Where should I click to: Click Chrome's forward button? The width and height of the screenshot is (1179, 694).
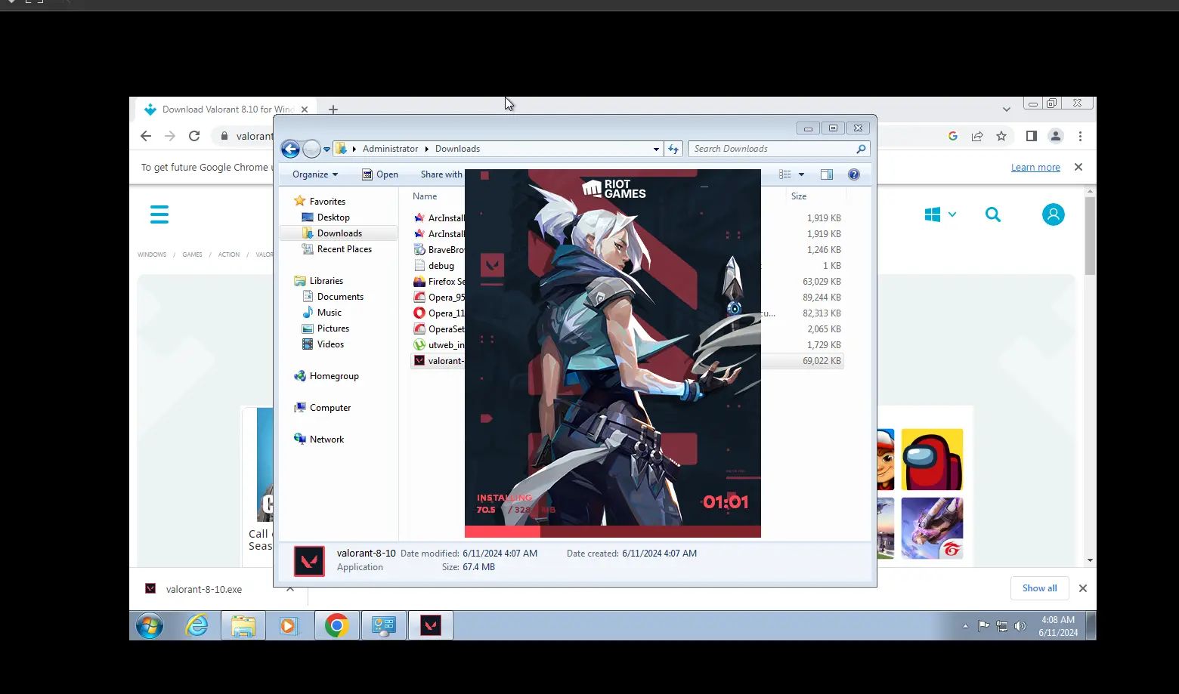[x=170, y=136]
